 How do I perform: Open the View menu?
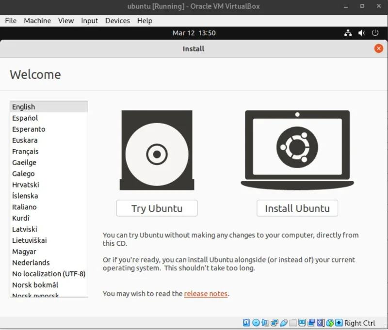66,21
